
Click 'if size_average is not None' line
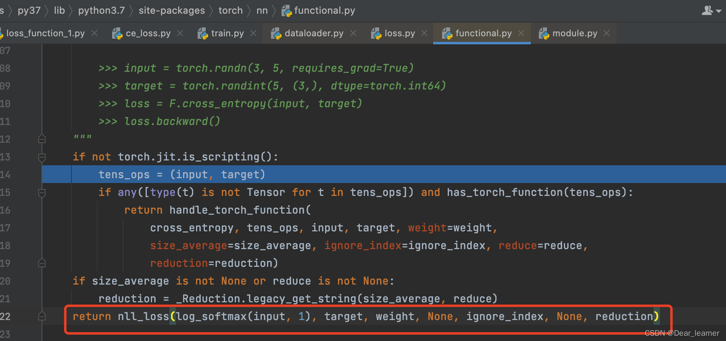[234, 281]
